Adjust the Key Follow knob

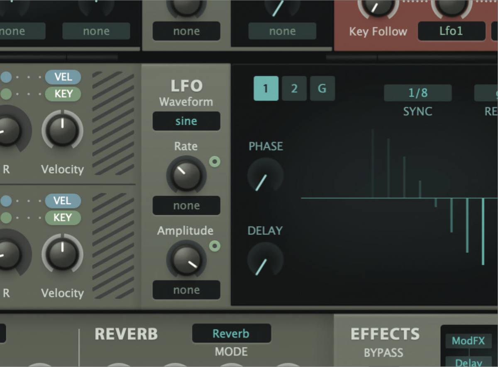click(378, 6)
